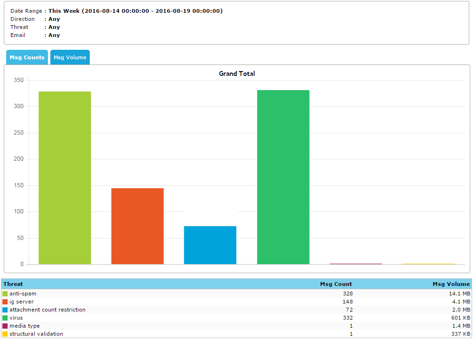474x340 pixels.
Task: Click the structural validation row label
Action: click(36, 334)
